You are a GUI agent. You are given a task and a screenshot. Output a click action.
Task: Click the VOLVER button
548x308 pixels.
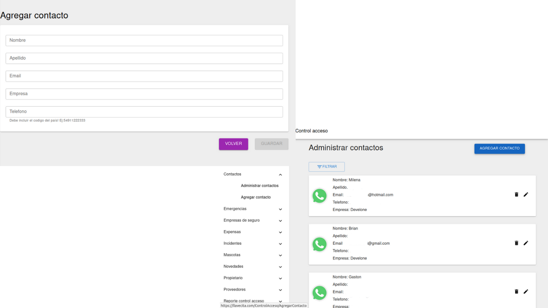click(233, 144)
